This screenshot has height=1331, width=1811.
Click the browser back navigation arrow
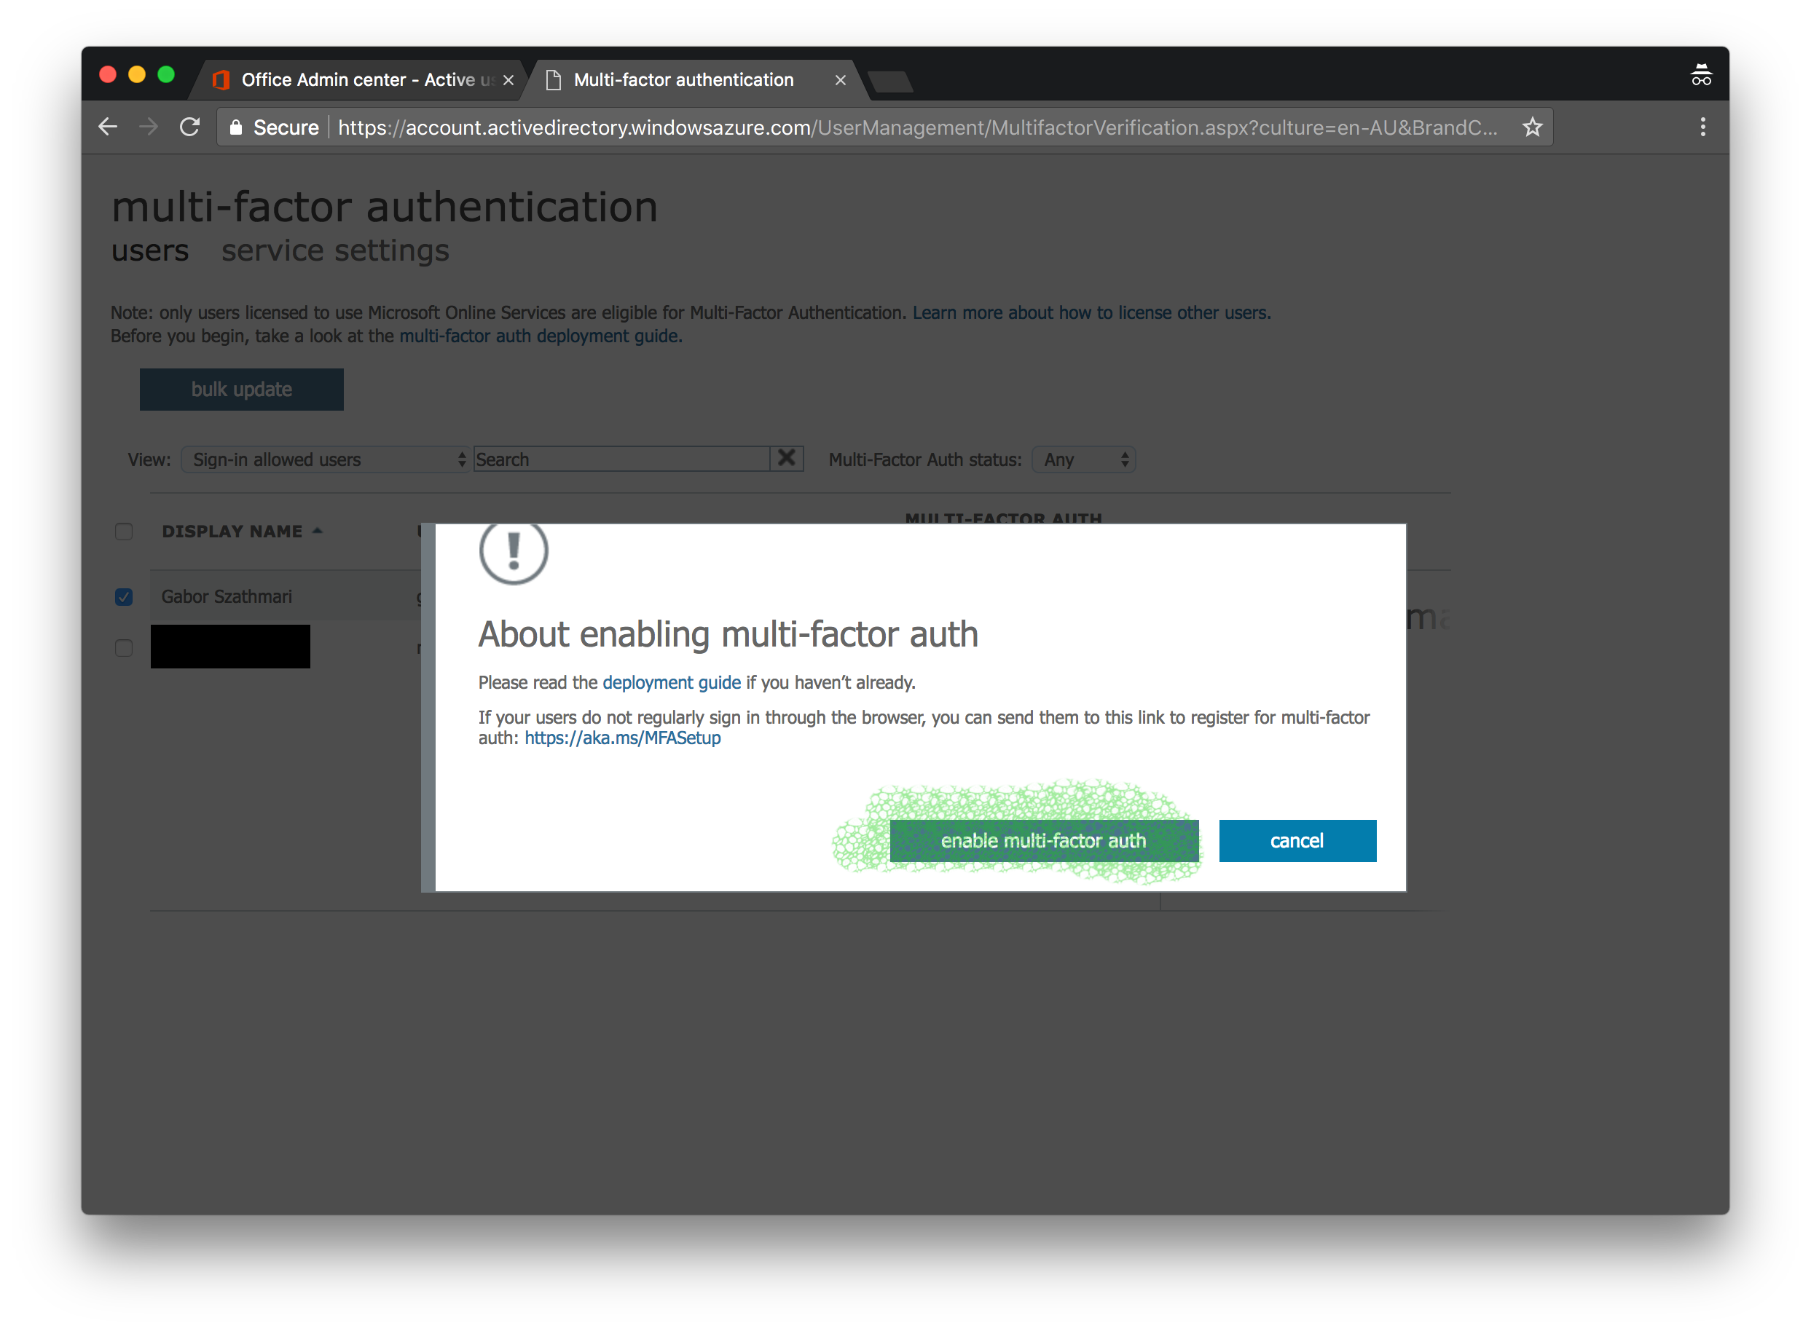tap(111, 128)
